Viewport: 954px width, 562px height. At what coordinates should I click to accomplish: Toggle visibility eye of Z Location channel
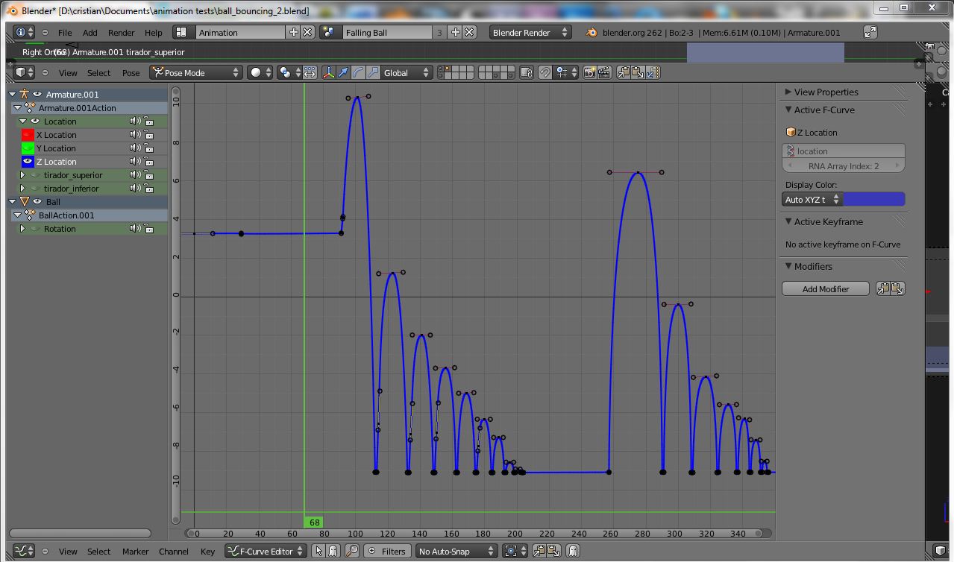pos(28,162)
